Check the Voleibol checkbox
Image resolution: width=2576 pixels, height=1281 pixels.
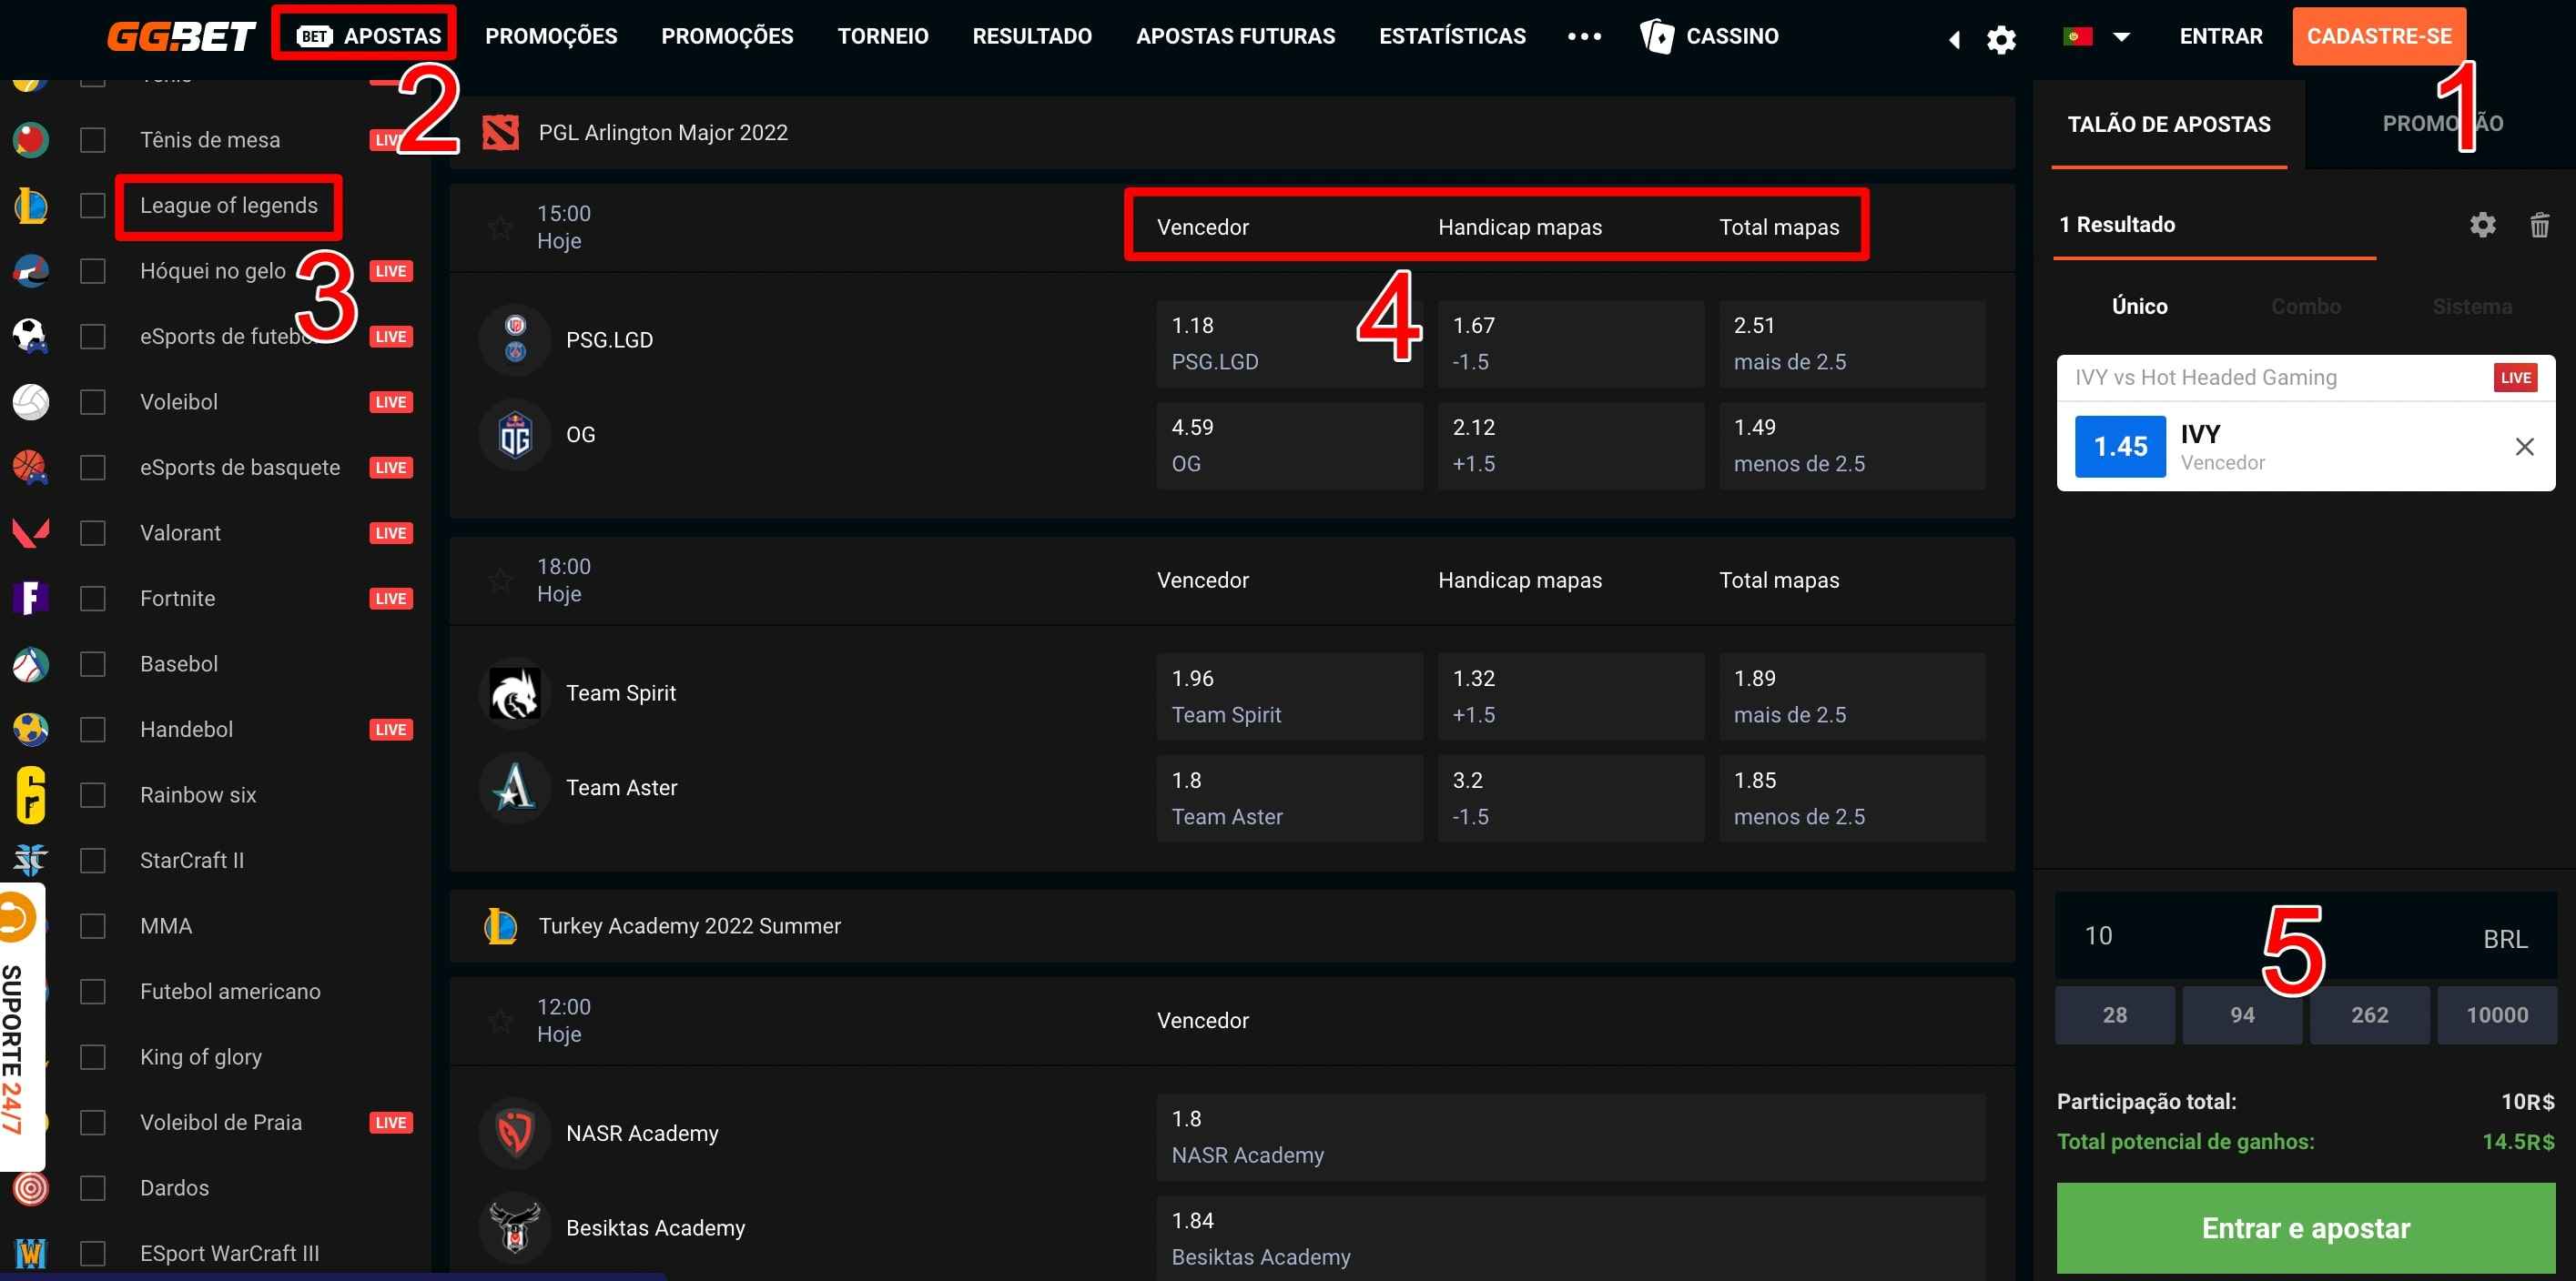pos(92,402)
